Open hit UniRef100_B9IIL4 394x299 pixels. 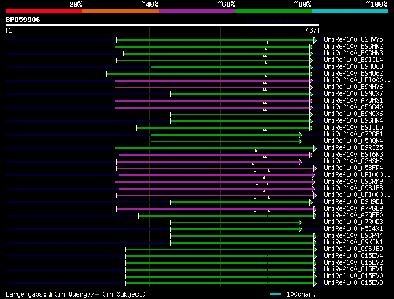(x=353, y=60)
